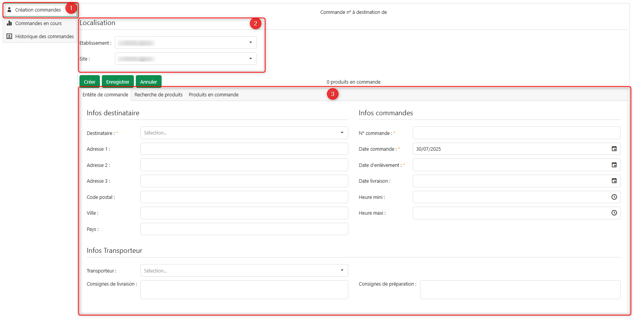Viewport: 633px width, 318px height.
Task: Open the Destinataire selection dropdown
Action: 342,133
